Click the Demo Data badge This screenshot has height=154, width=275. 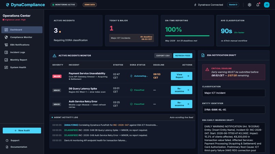(90, 5)
